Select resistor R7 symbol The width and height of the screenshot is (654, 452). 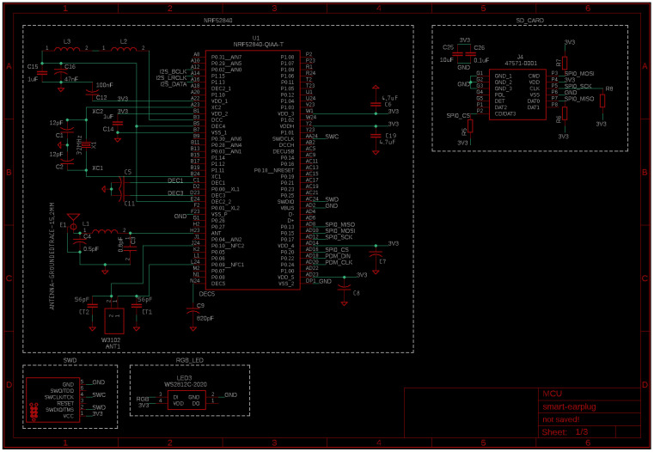563,63
